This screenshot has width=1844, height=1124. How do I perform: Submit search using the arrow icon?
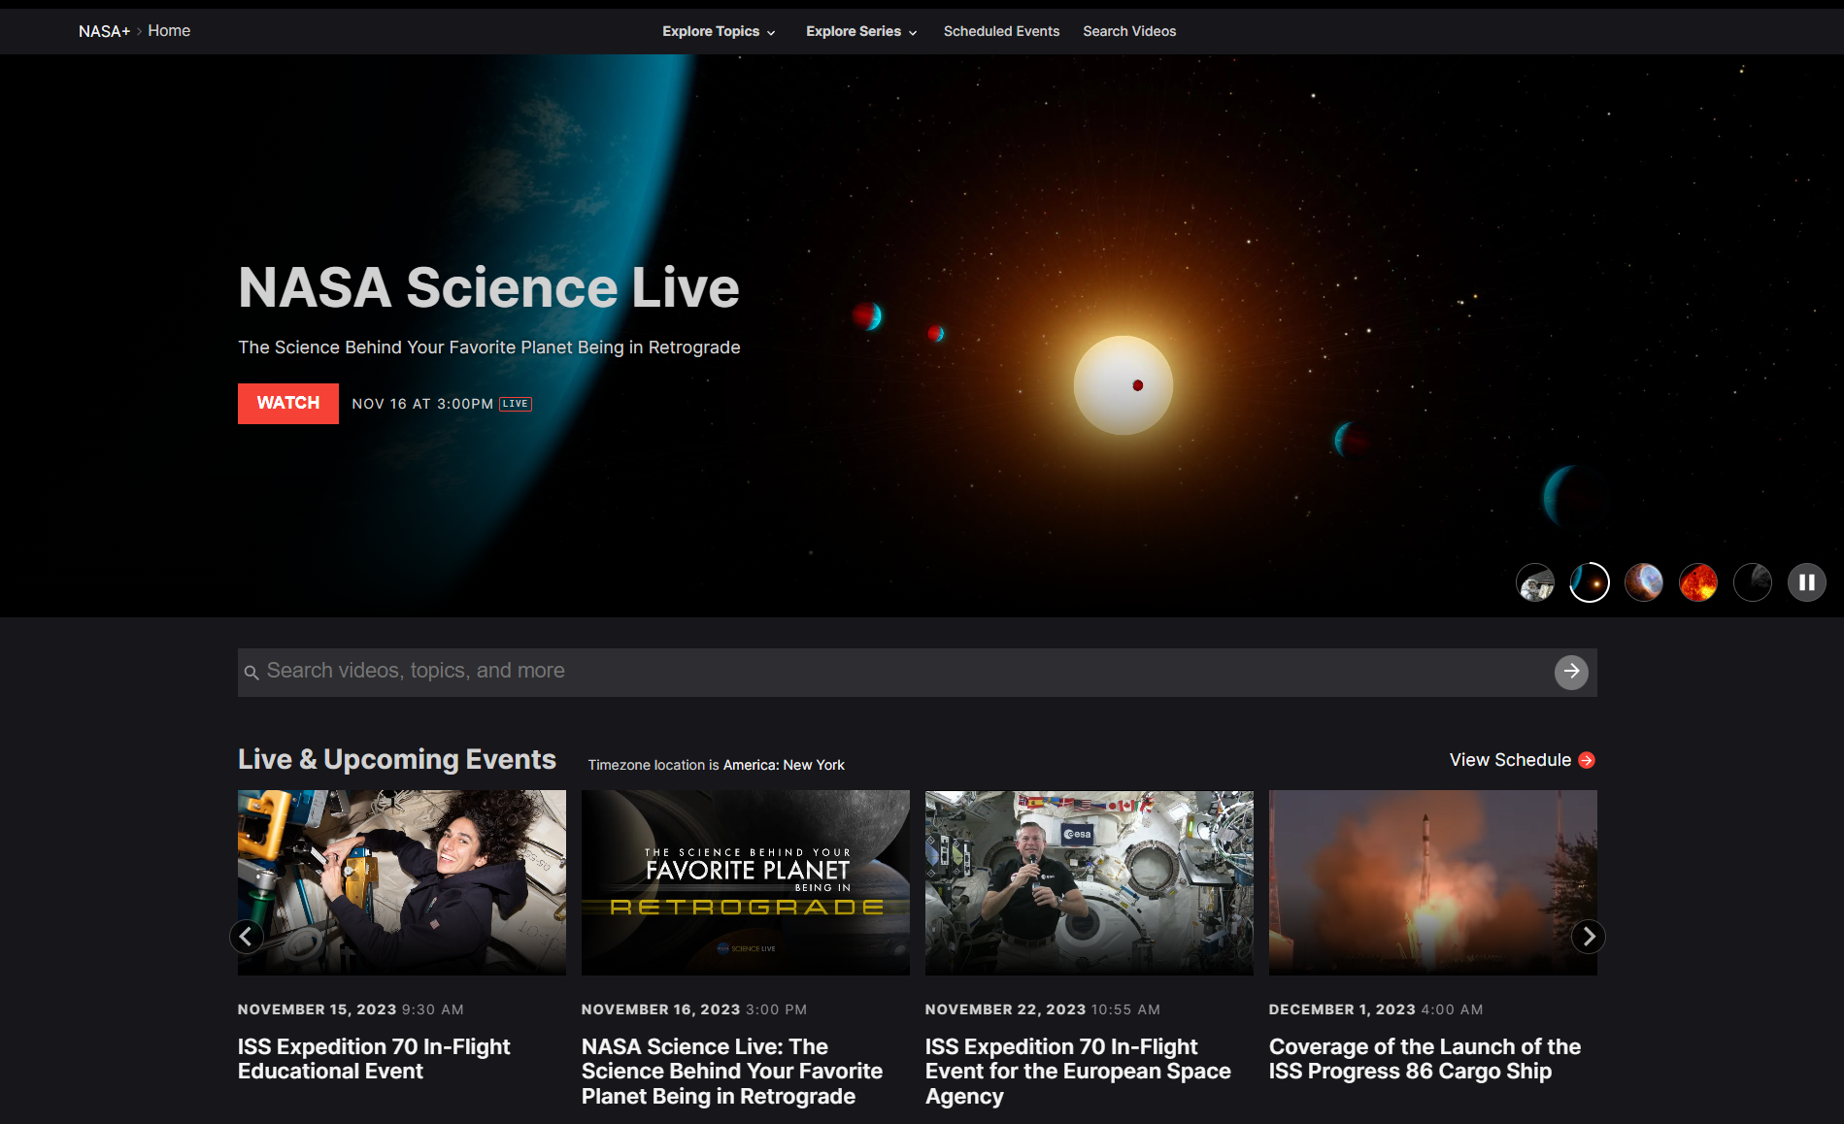point(1571,672)
